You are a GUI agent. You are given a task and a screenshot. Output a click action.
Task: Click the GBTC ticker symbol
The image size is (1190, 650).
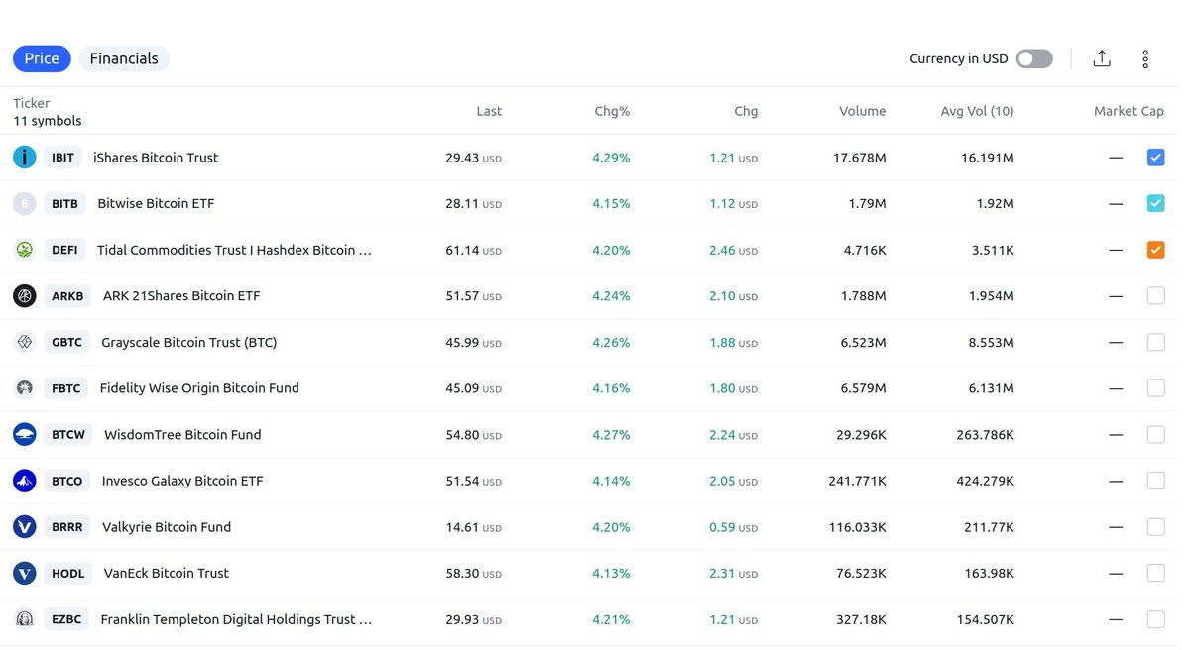(66, 342)
